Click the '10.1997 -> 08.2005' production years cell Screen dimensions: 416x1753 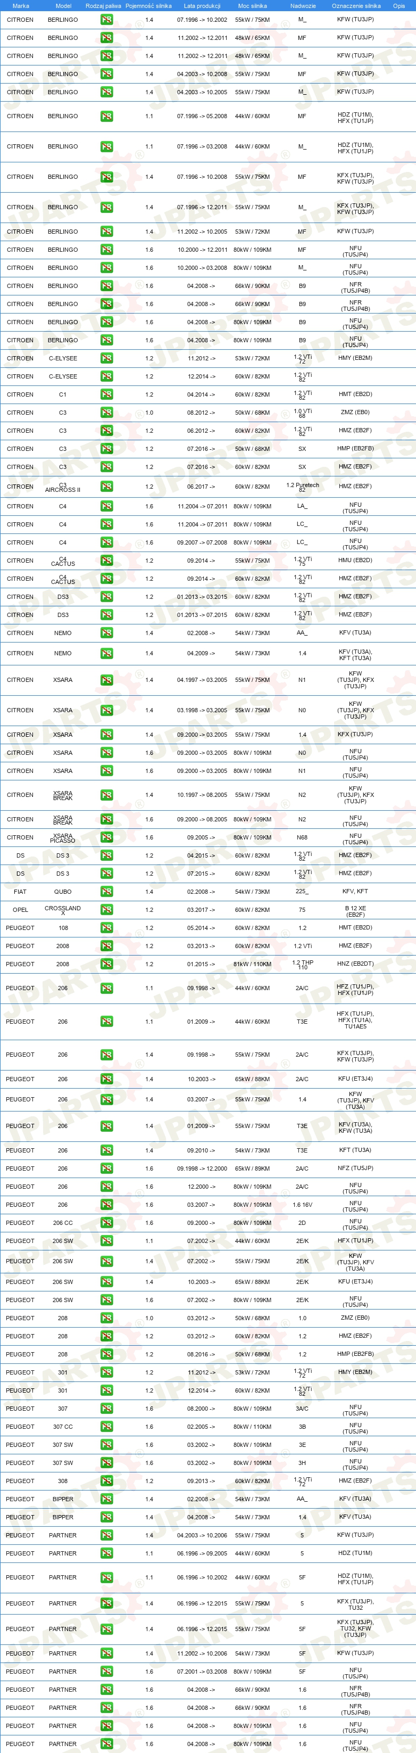[202, 795]
